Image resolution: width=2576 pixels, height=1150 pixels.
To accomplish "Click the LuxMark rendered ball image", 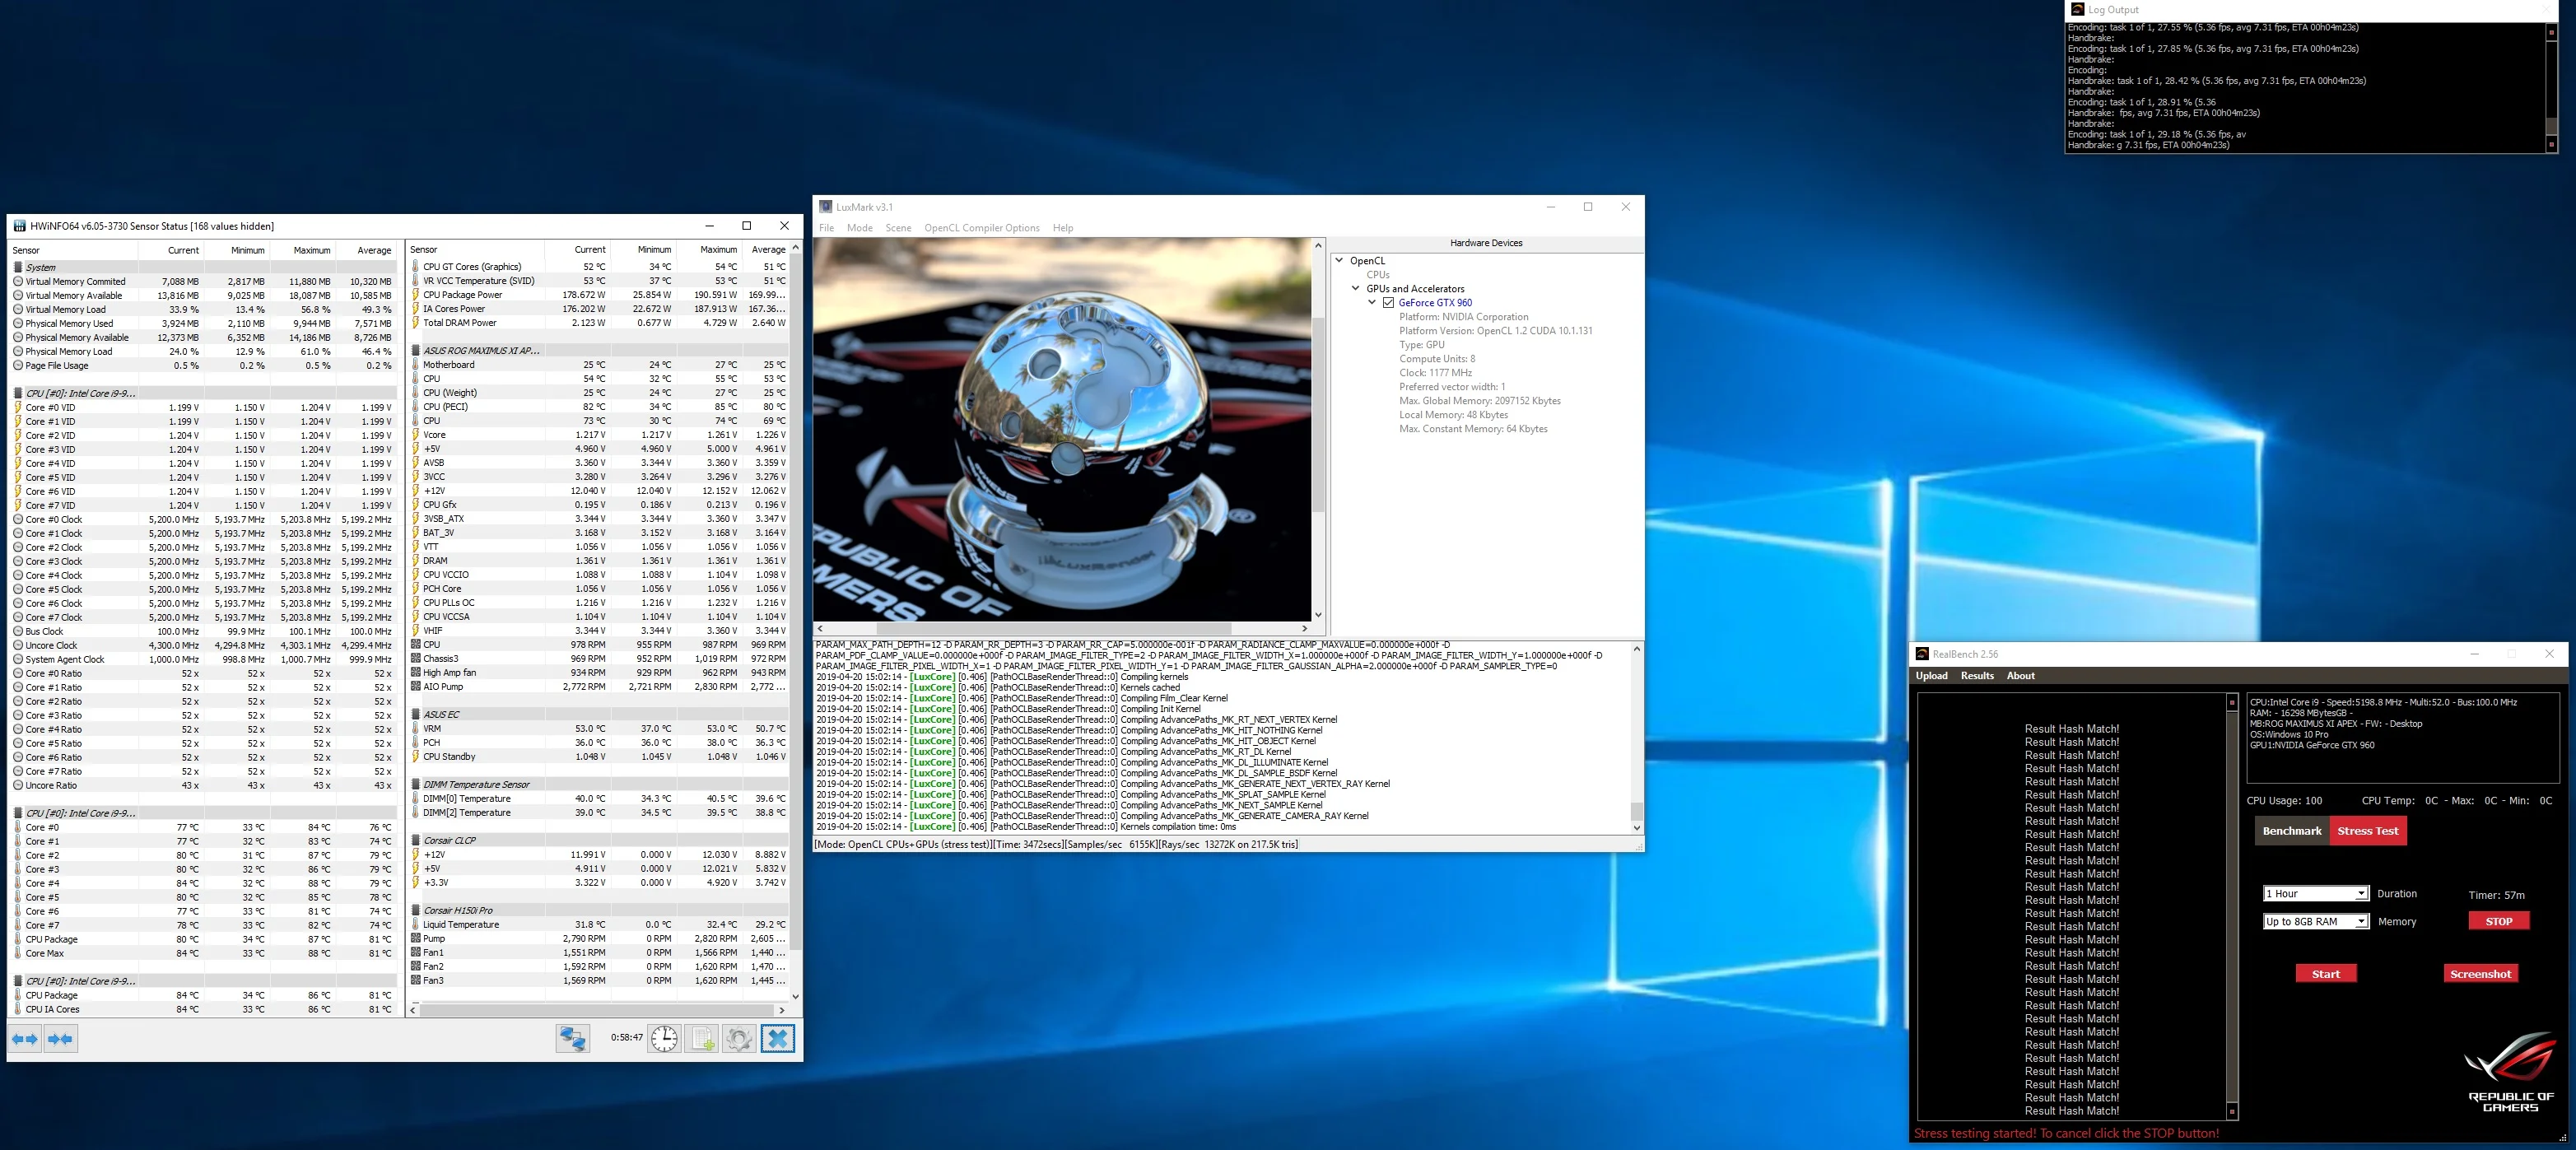I will [1062, 430].
